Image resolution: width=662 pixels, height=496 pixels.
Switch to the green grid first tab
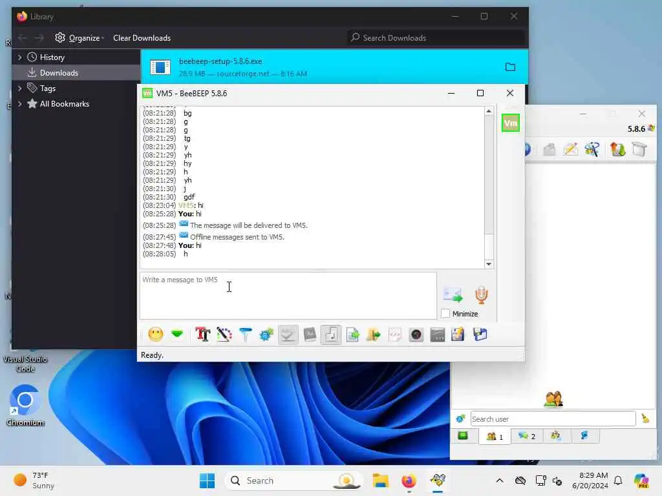click(x=463, y=436)
